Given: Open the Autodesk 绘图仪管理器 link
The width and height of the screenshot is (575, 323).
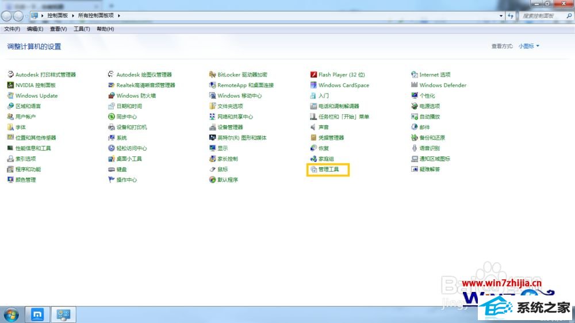Looking at the screenshot, I should [144, 74].
